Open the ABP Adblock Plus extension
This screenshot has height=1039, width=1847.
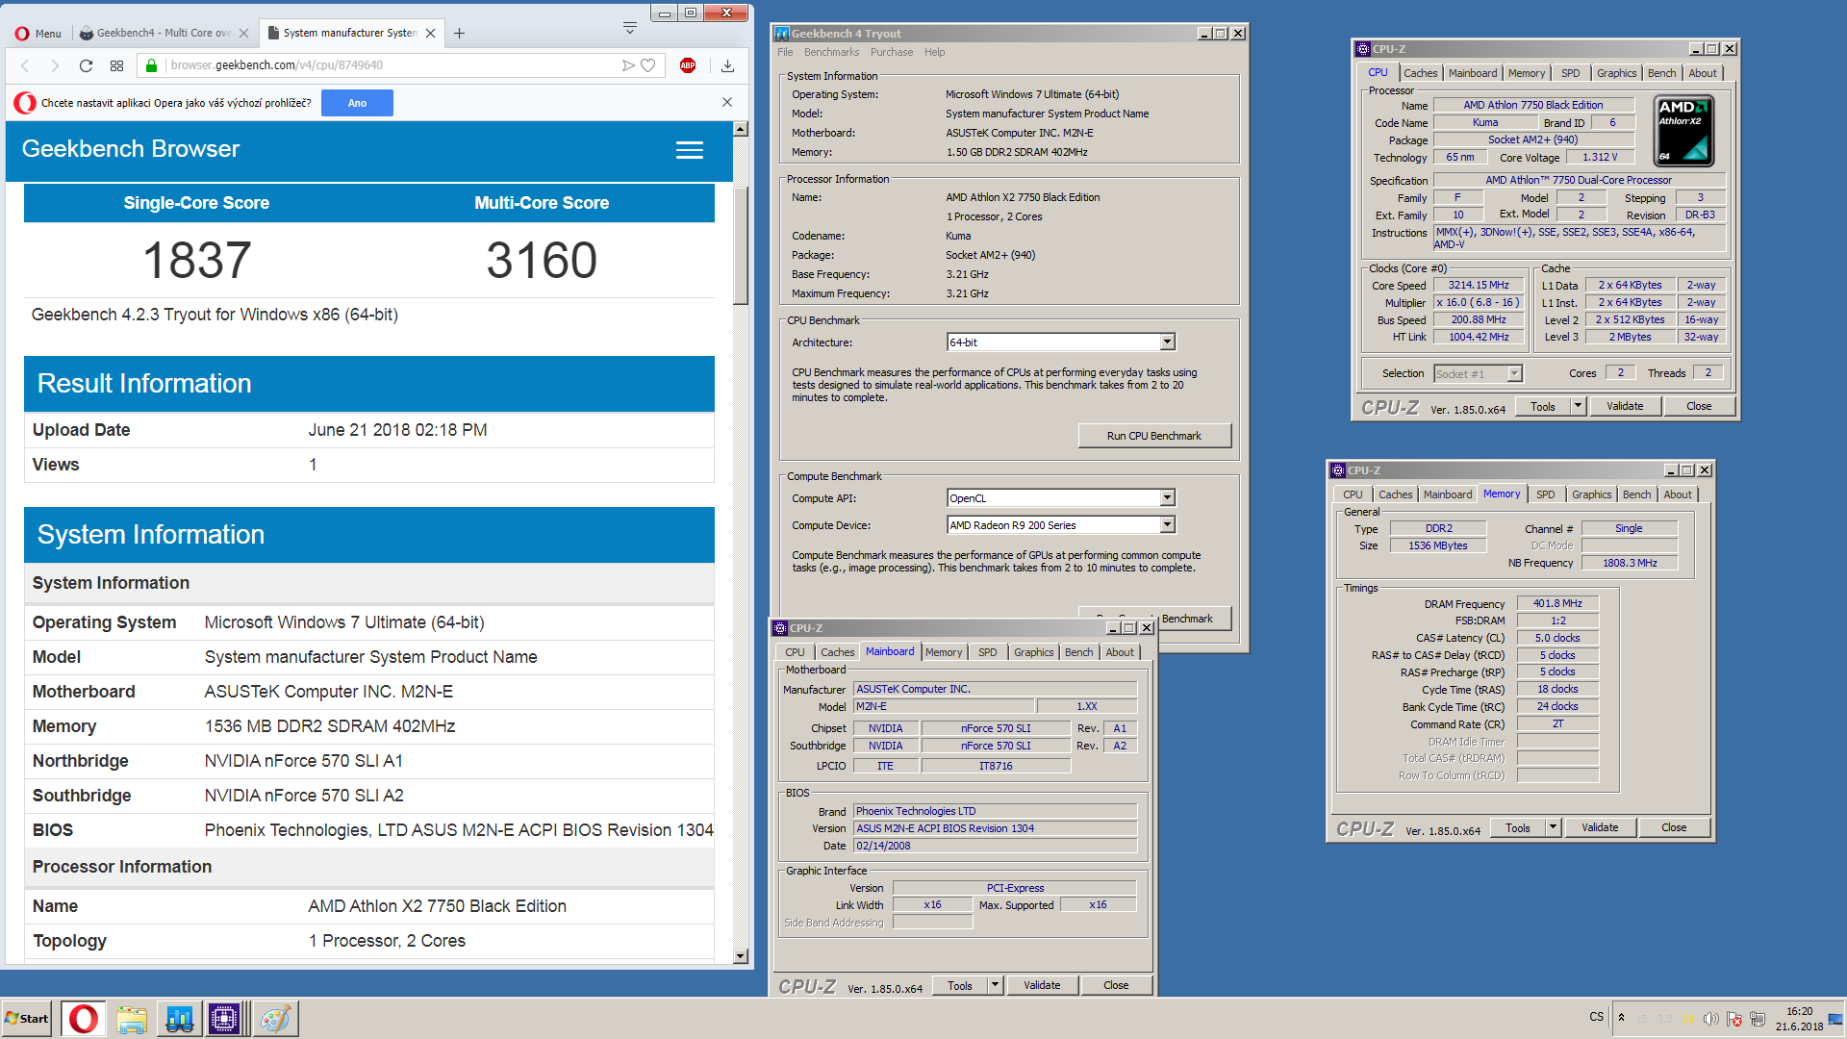pos(688,65)
